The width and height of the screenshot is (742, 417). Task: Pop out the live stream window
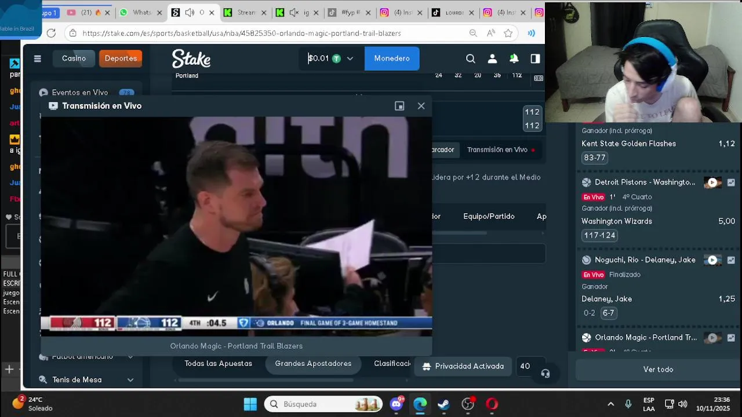(399, 106)
